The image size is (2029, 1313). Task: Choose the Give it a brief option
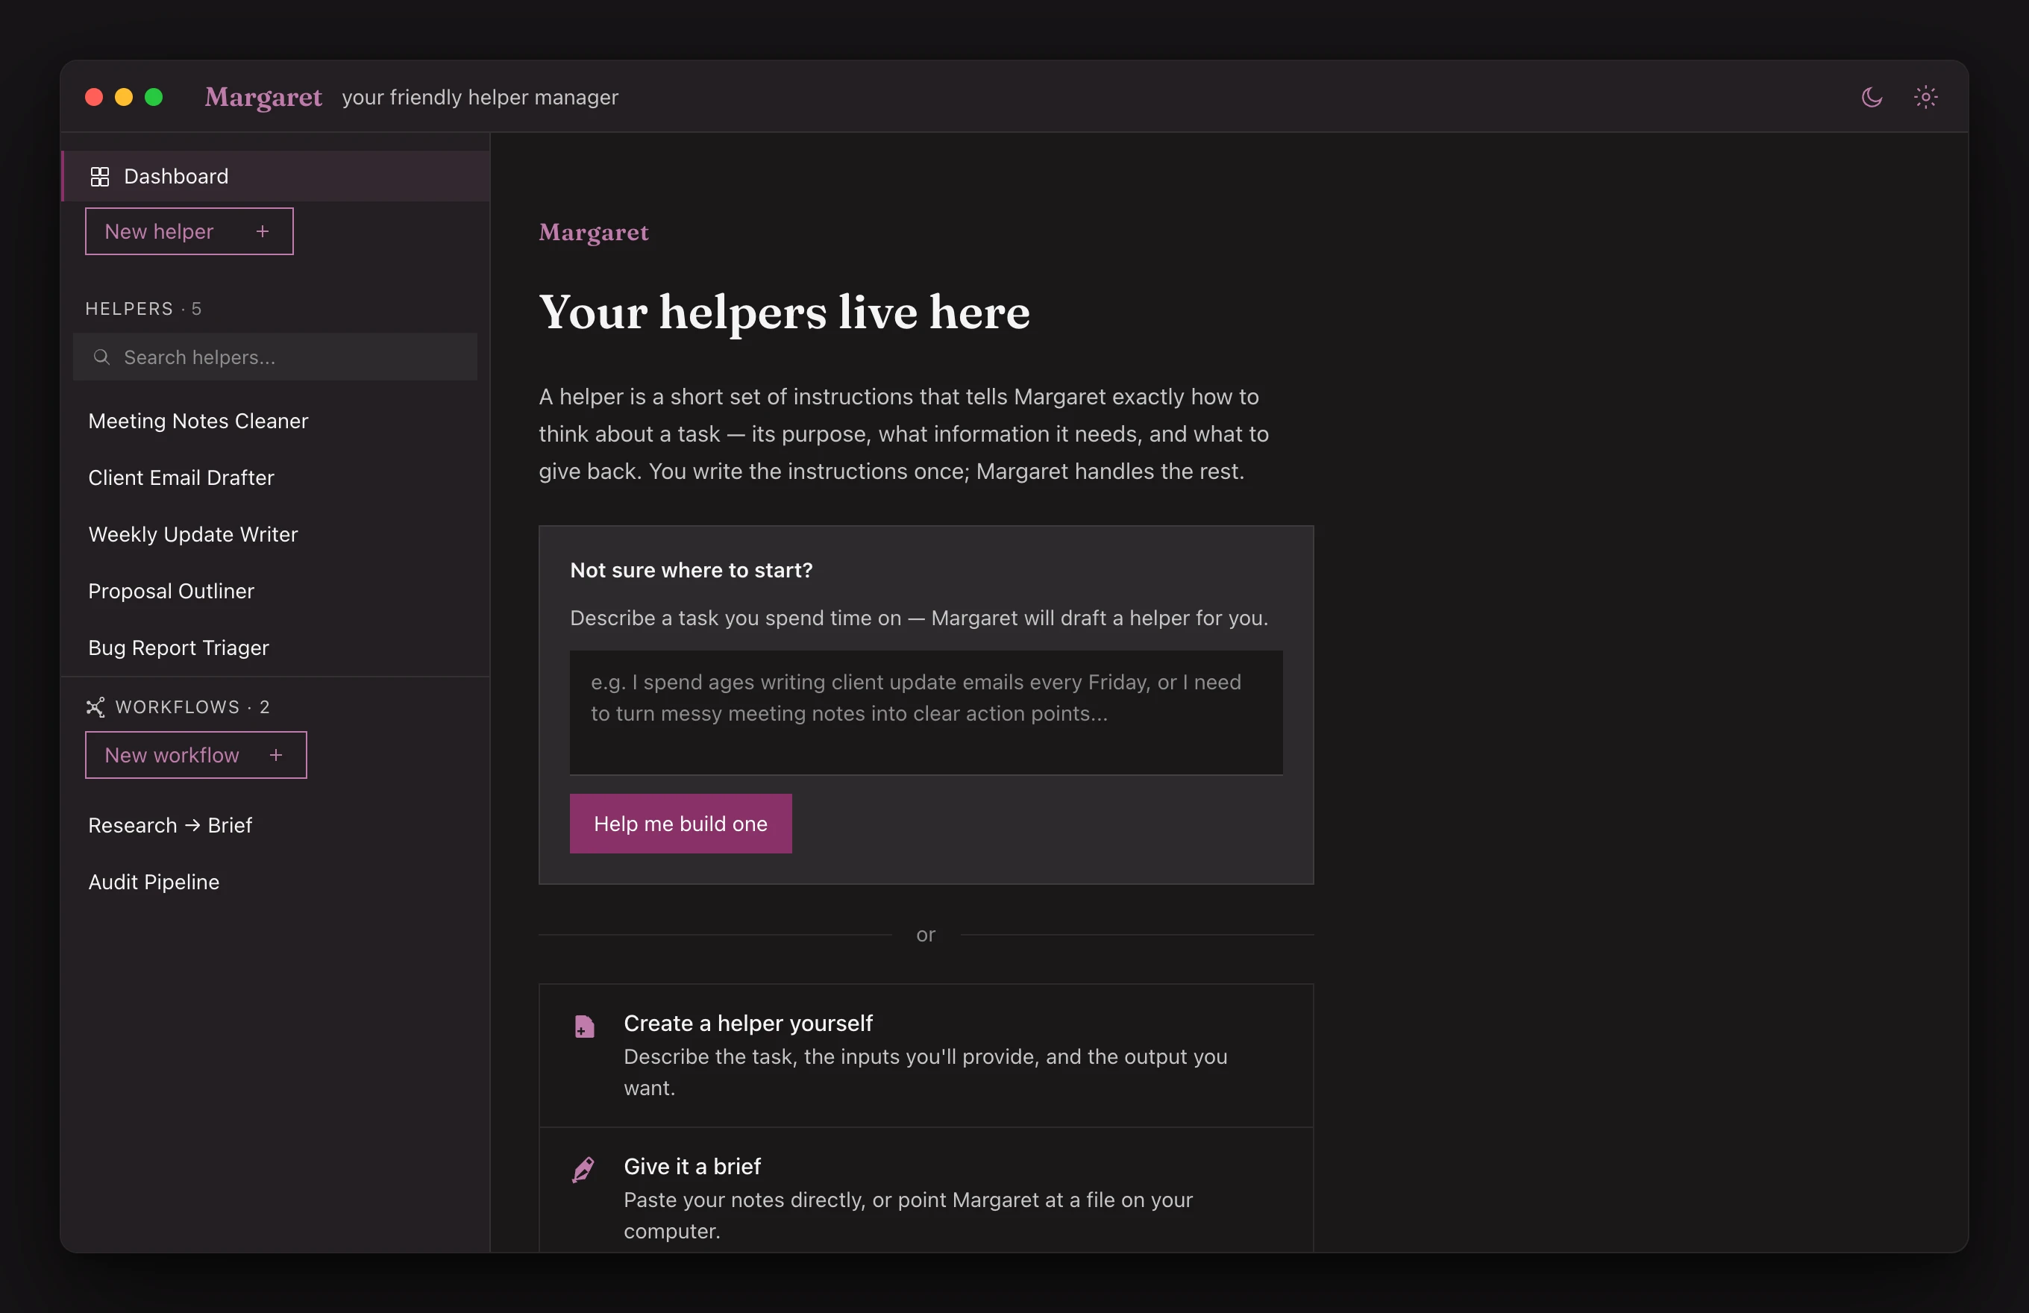coord(926,1190)
